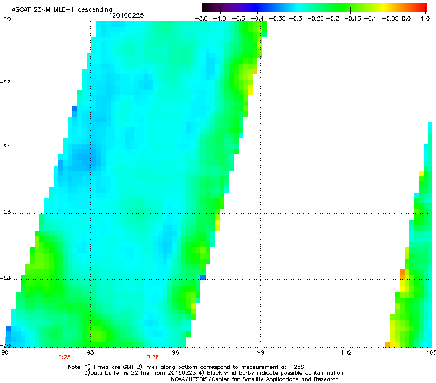The width and height of the screenshot is (436, 383).
Task: Click the -22 latitude axis label
Action: 5,82
